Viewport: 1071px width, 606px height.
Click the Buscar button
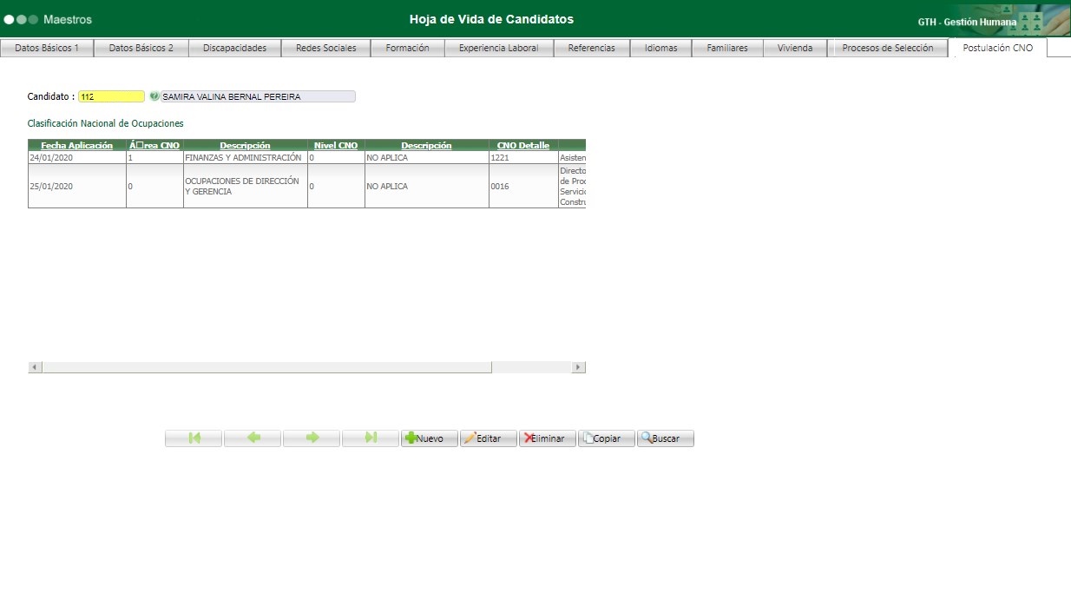tap(666, 438)
